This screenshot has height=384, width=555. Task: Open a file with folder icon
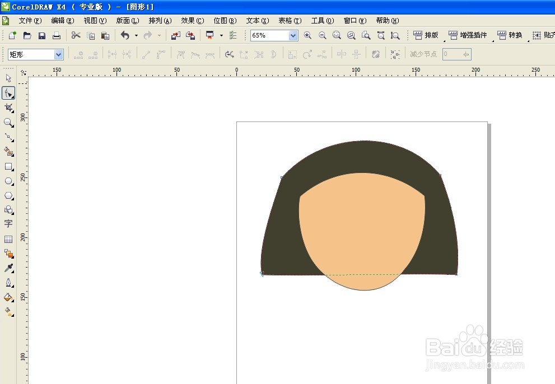coord(27,35)
